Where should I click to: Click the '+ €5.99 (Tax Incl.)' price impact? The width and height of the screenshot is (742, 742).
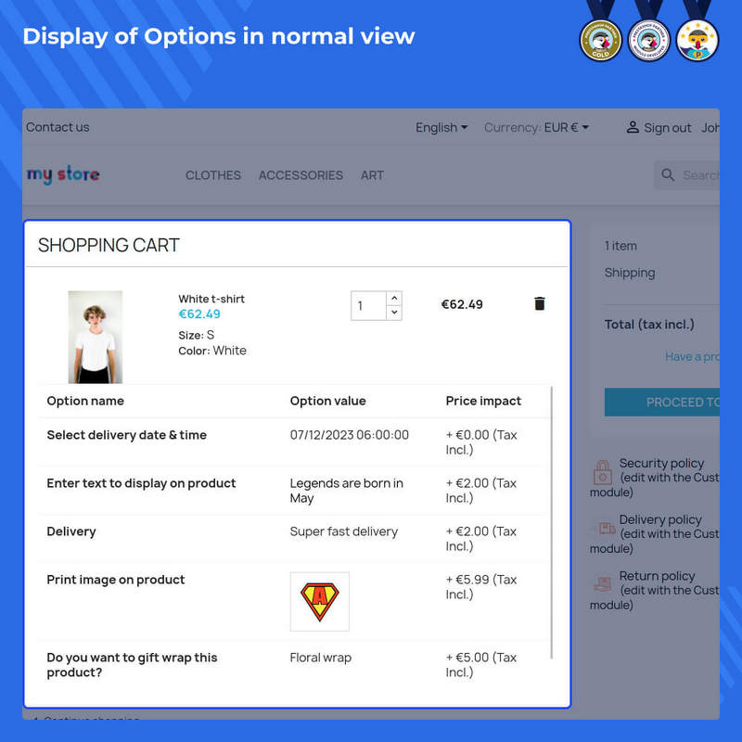pos(481,587)
